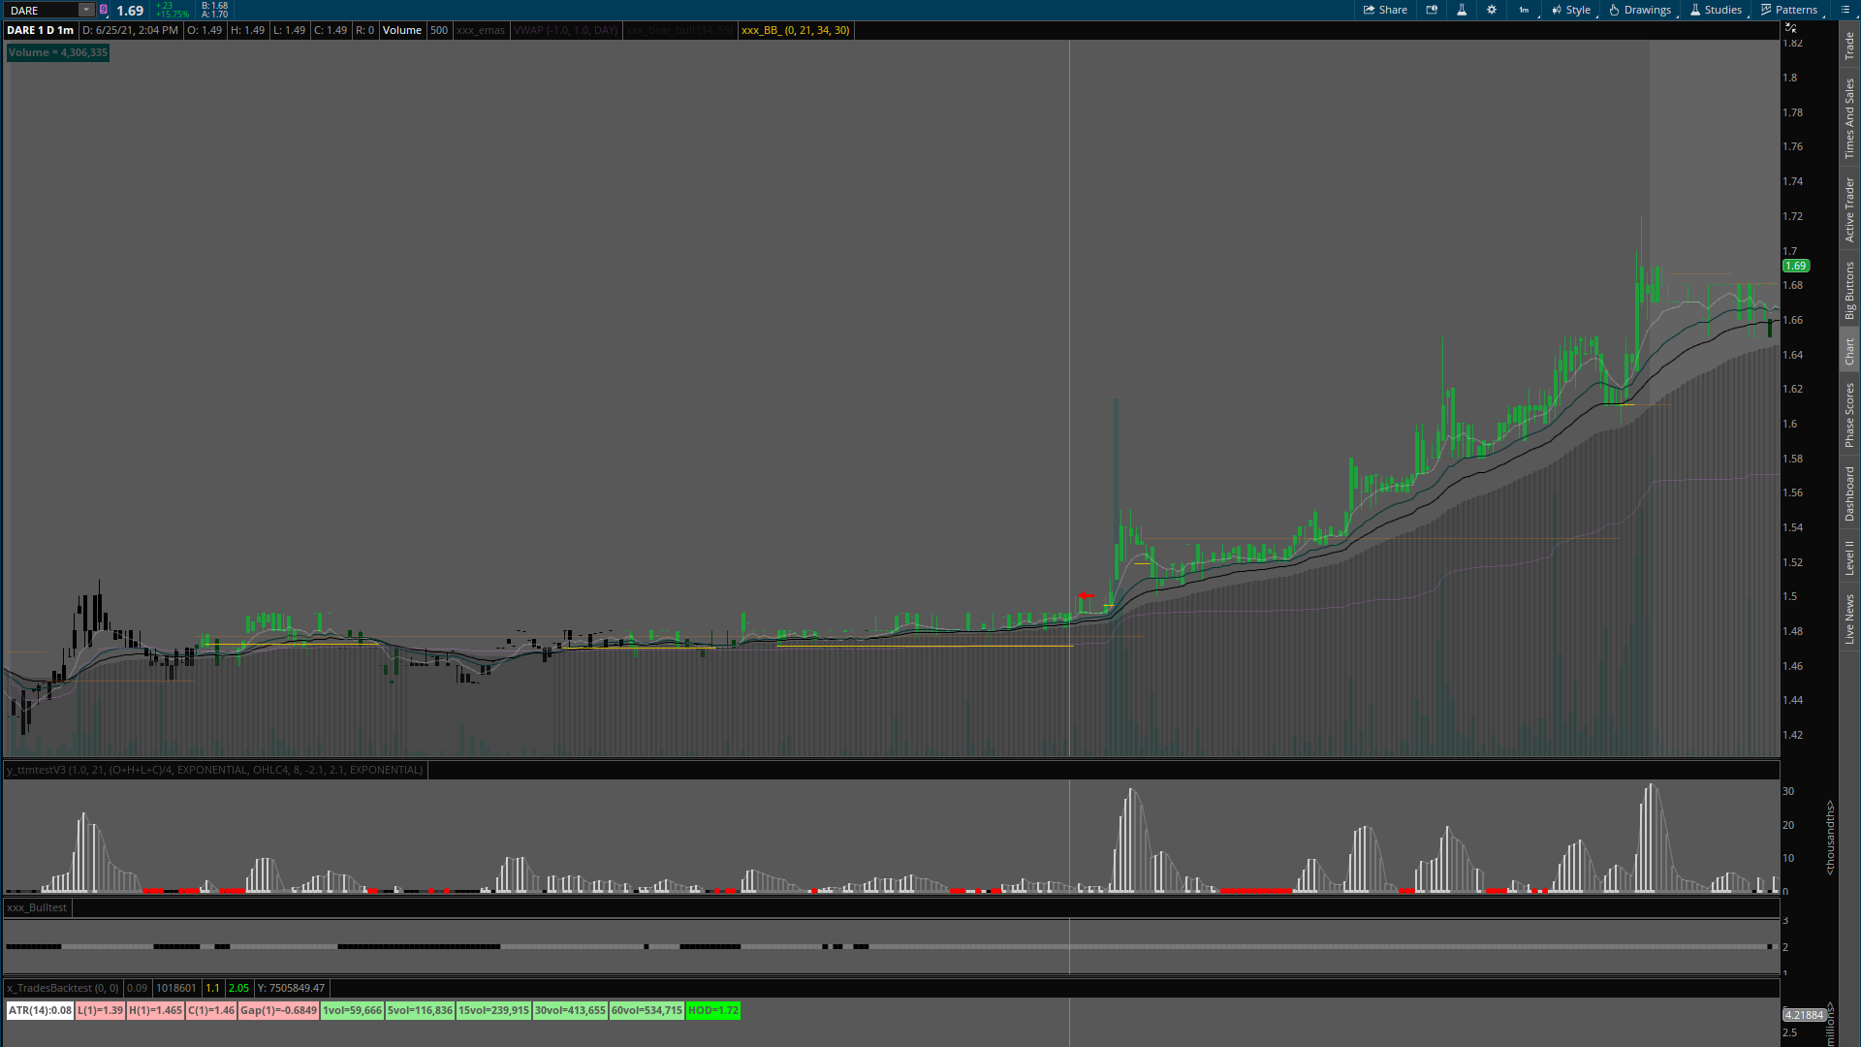Click the Volume study label in header
The height and width of the screenshot is (1047, 1861).
401,30
